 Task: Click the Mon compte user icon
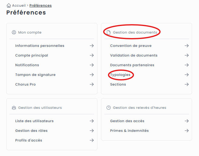click(x=14, y=32)
